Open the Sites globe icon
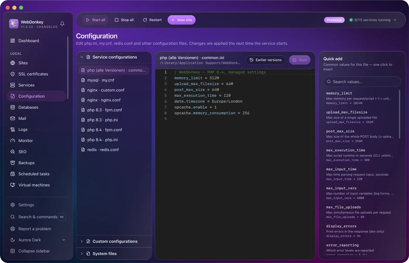The height and width of the screenshot is (263, 409). coord(13,63)
